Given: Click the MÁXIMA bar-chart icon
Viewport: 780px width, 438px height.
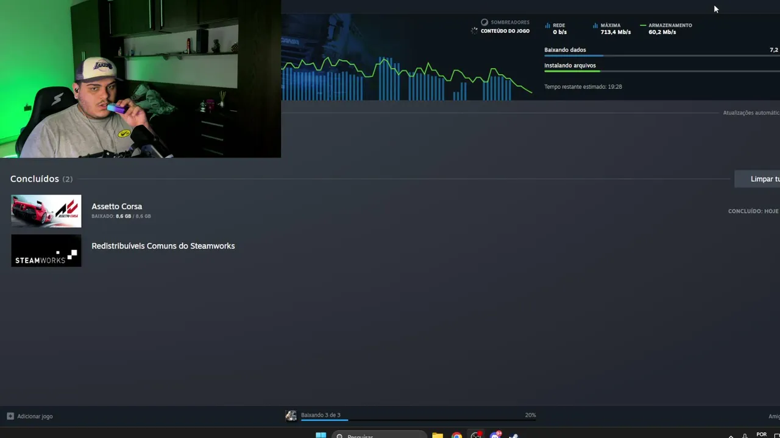Looking at the screenshot, I should [x=595, y=26].
